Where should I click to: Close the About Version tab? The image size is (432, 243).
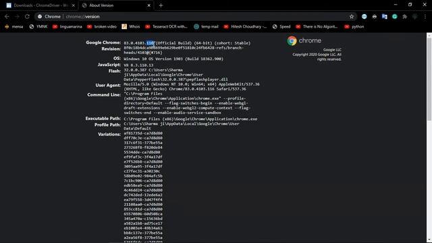click(148, 5)
